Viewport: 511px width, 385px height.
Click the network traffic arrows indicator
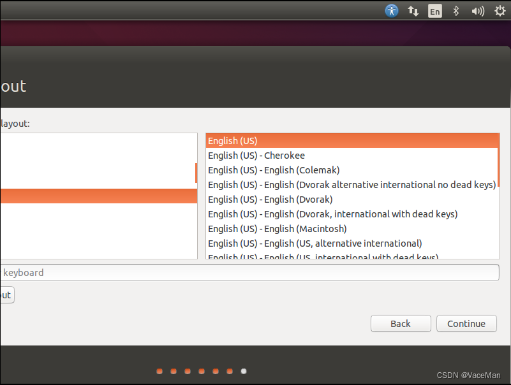coord(413,11)
